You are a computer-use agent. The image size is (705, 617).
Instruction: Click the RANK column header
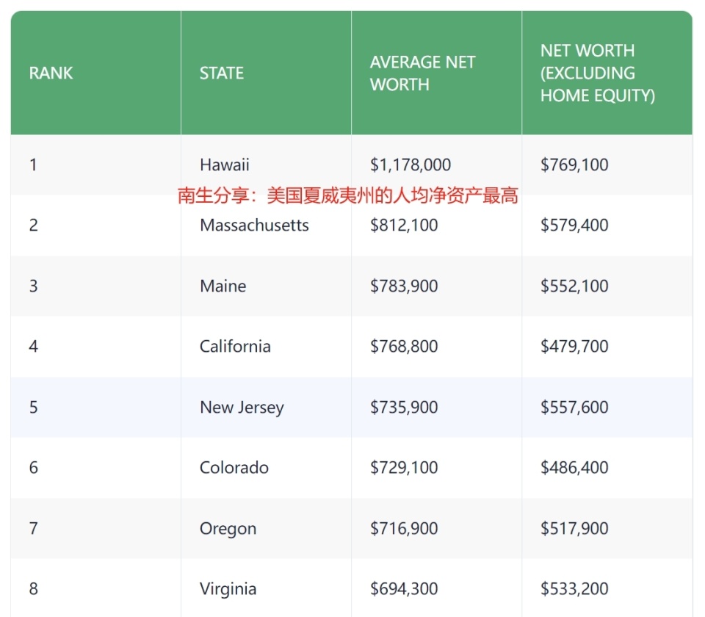tap(51, 73)
